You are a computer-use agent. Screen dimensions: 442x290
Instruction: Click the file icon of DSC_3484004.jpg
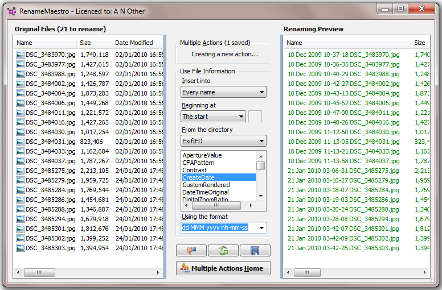[21, 93]
